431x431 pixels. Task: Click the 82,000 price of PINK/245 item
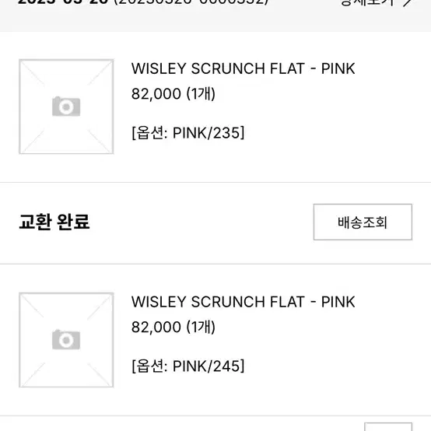(156, 328)
